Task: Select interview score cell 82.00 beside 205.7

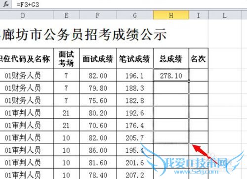Action: (98, 137)
